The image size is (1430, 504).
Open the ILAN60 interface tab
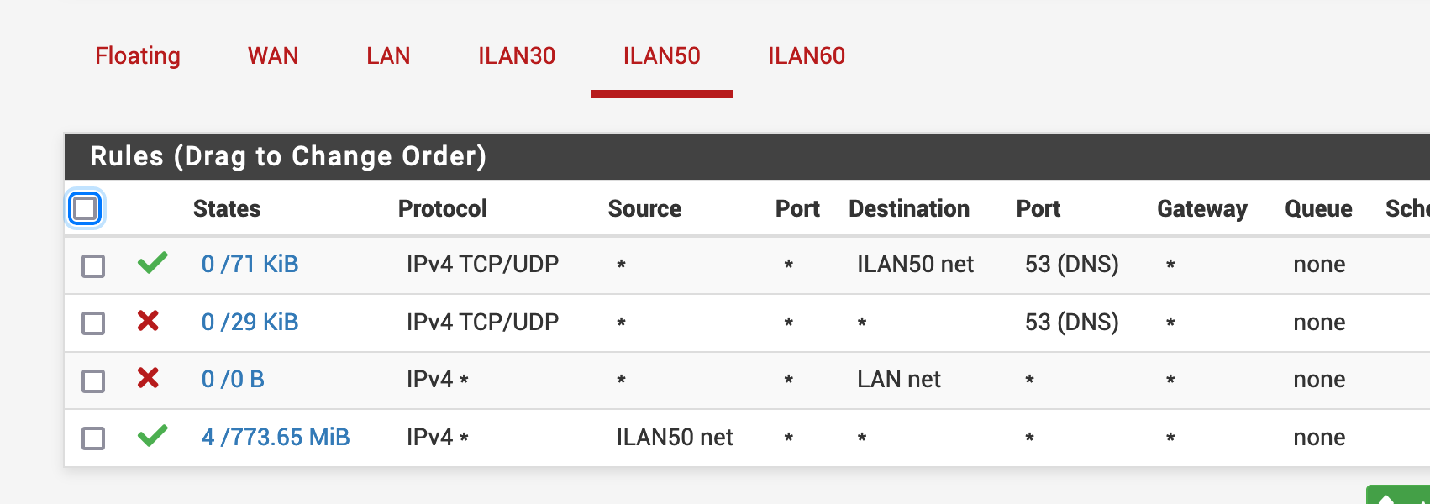click(807, 56)
